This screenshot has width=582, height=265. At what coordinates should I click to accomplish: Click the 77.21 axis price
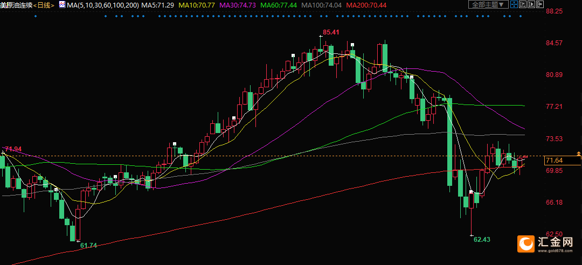555,107
